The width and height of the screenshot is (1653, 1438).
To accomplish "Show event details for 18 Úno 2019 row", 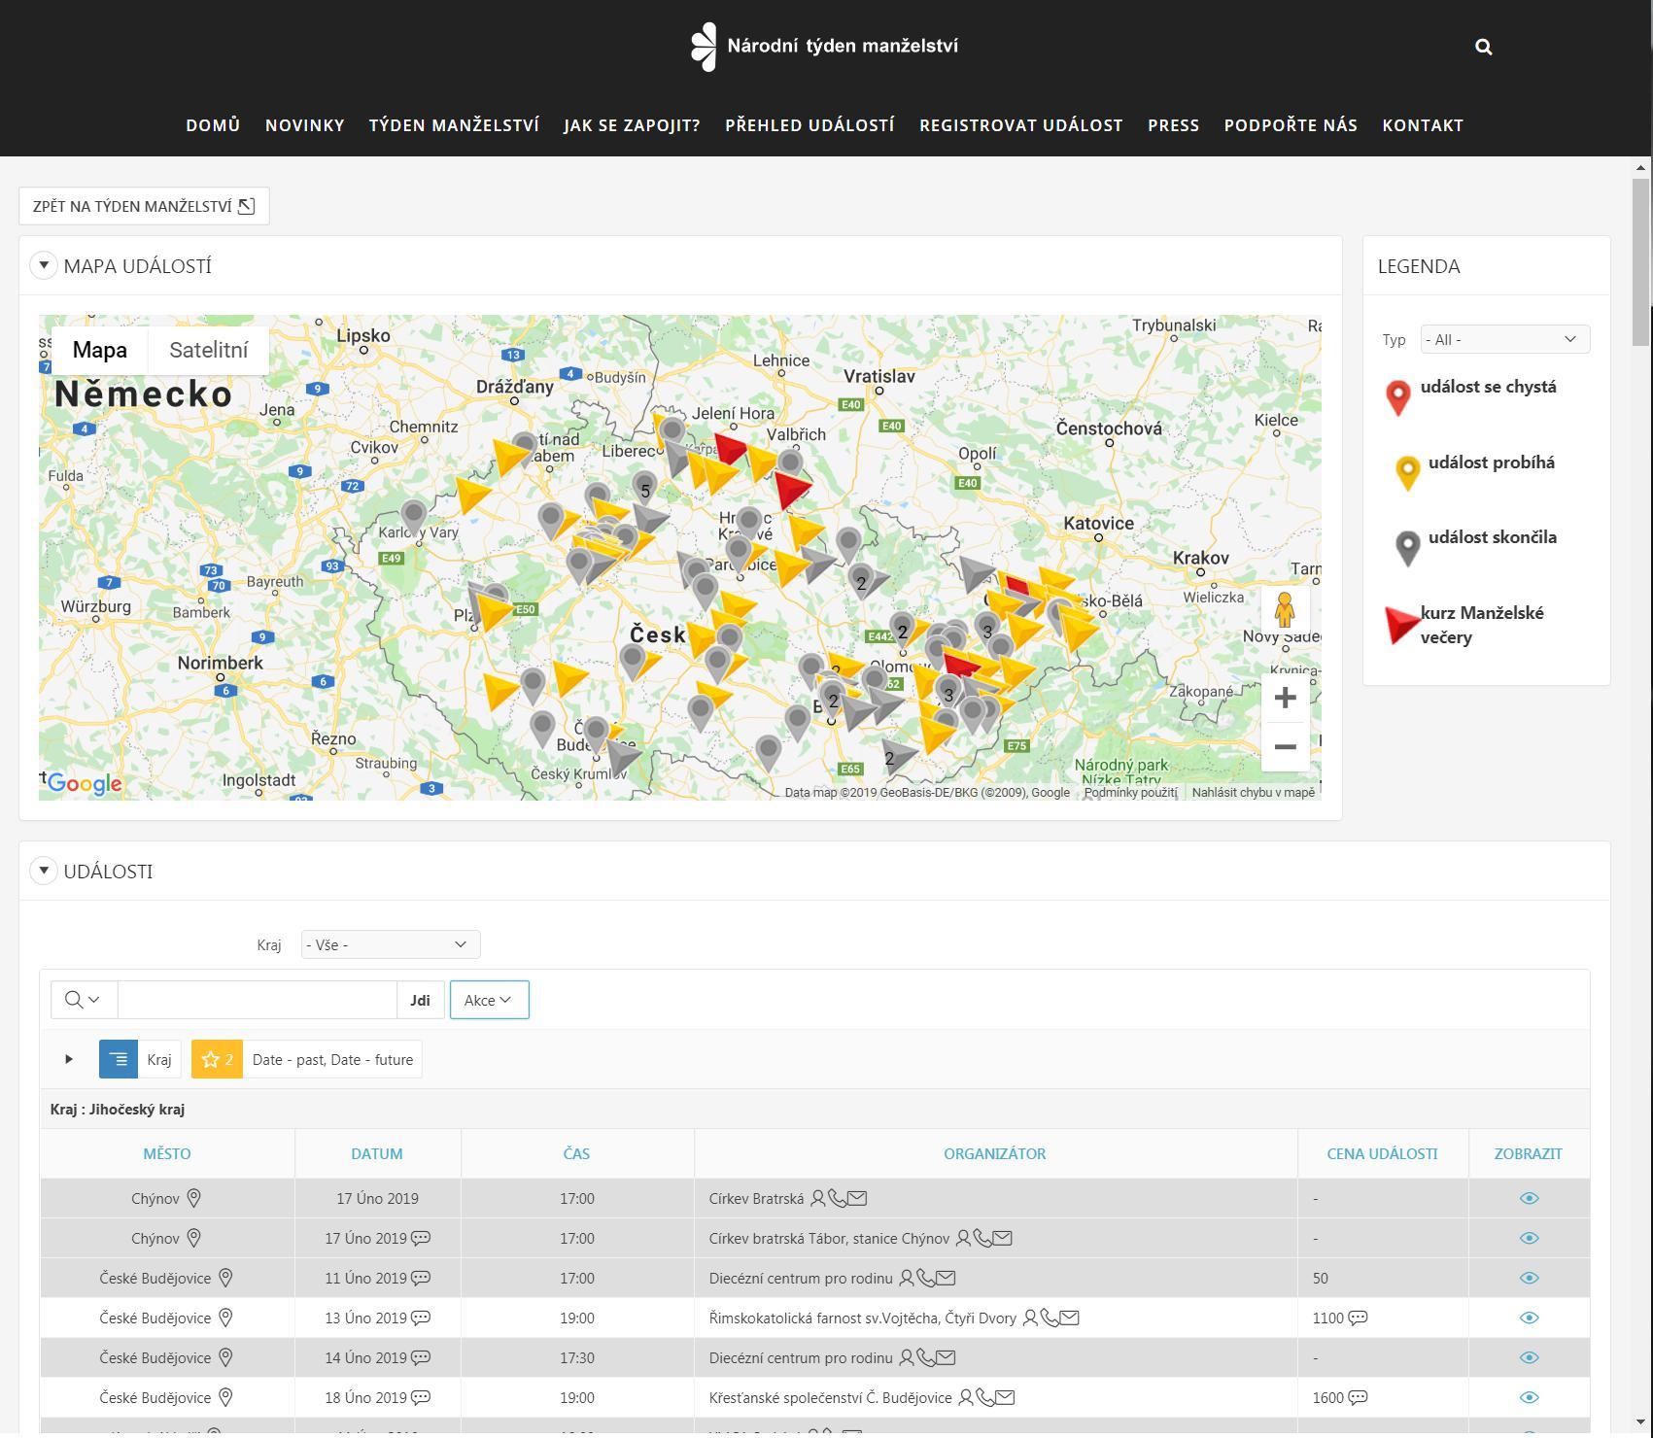I will (x=1528, y=1397).
